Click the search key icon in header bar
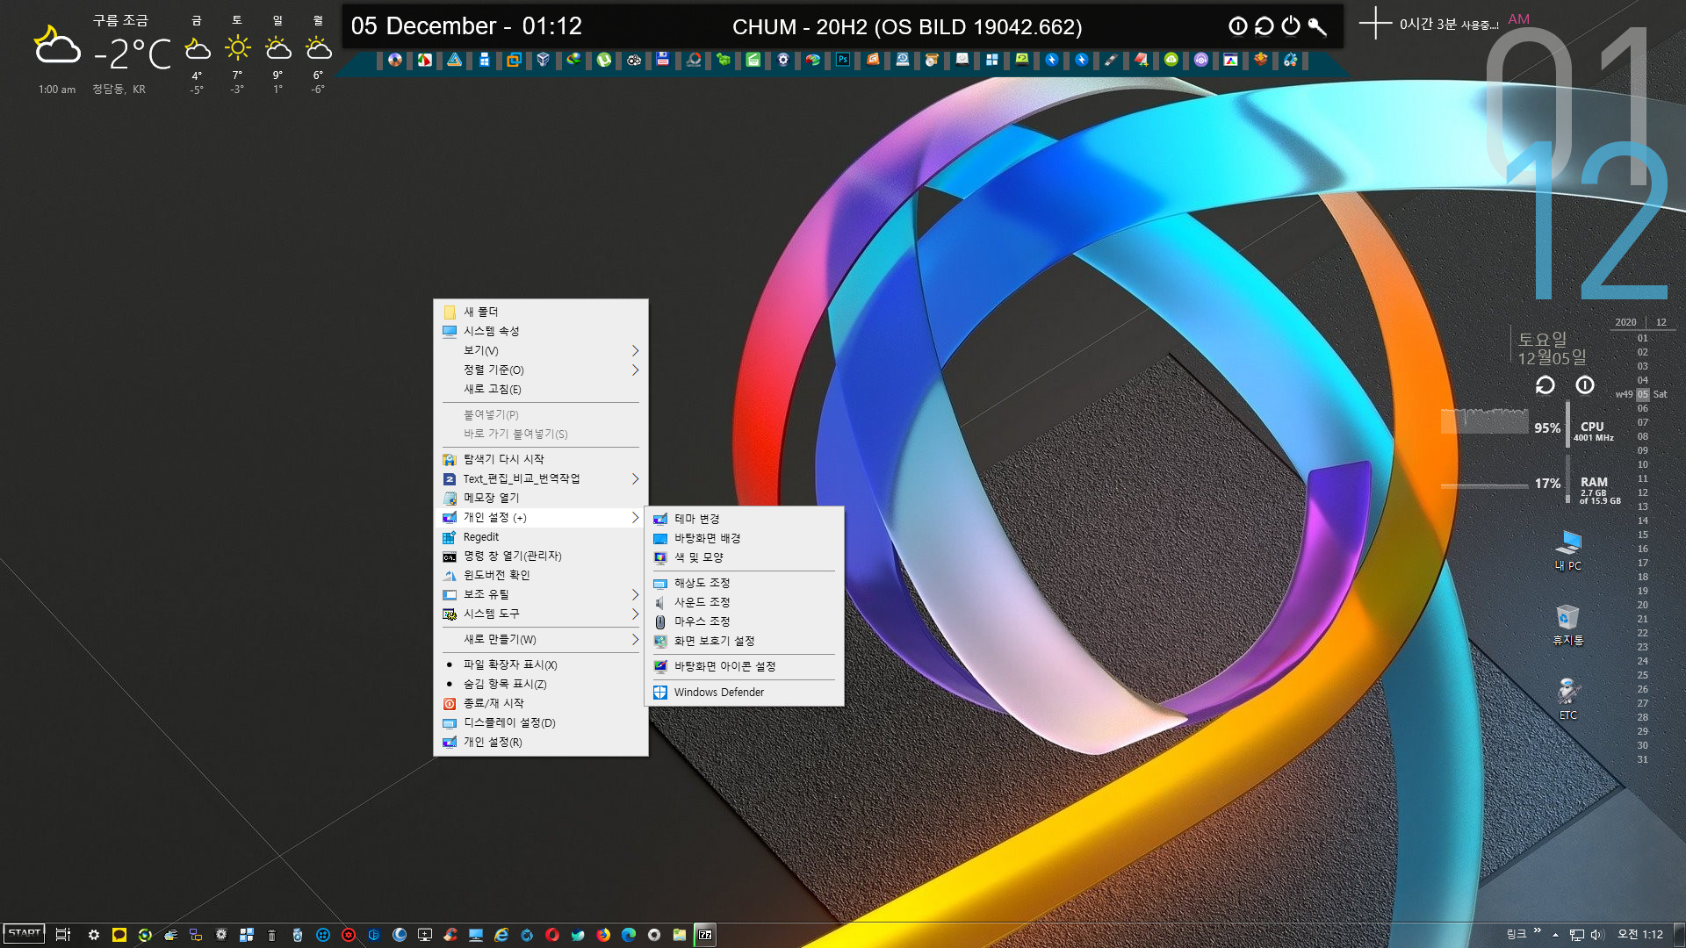The image size is (1686, 948). pos(1317,26)
